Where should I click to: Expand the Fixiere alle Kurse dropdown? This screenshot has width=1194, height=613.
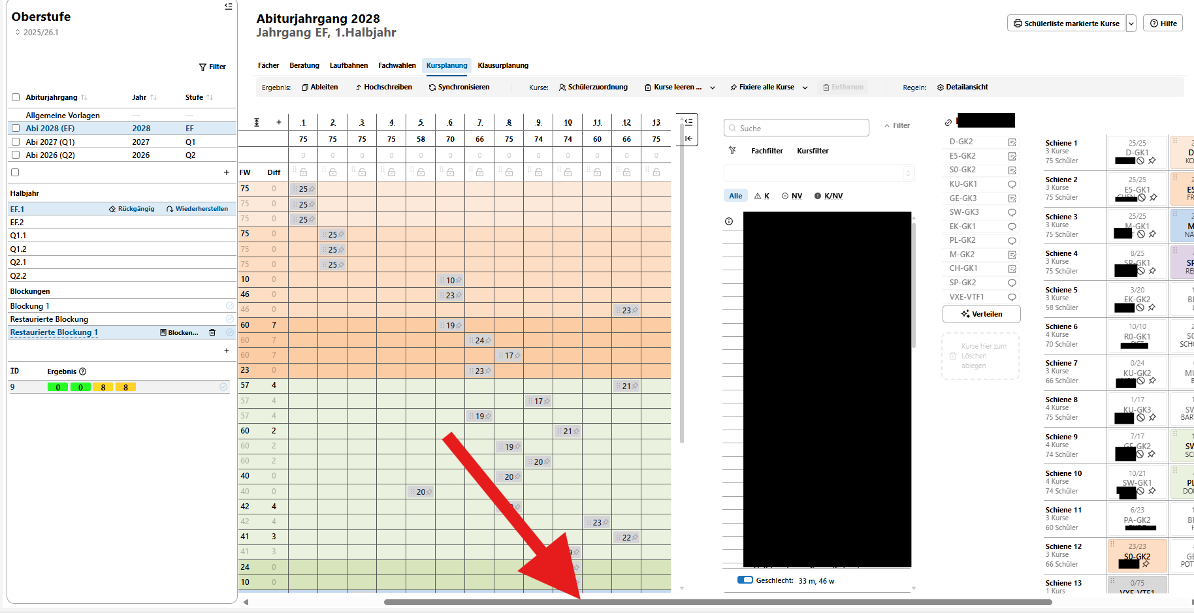tap(805, 87)
